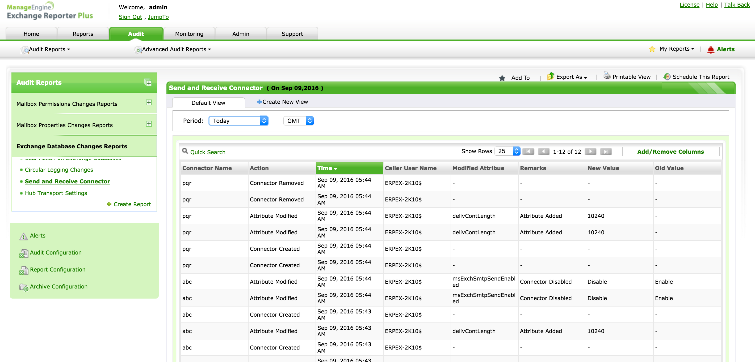Viewport: 755px width, 362px height.
Task: Open the Hub Transport Settings report link
Action: 56,193
